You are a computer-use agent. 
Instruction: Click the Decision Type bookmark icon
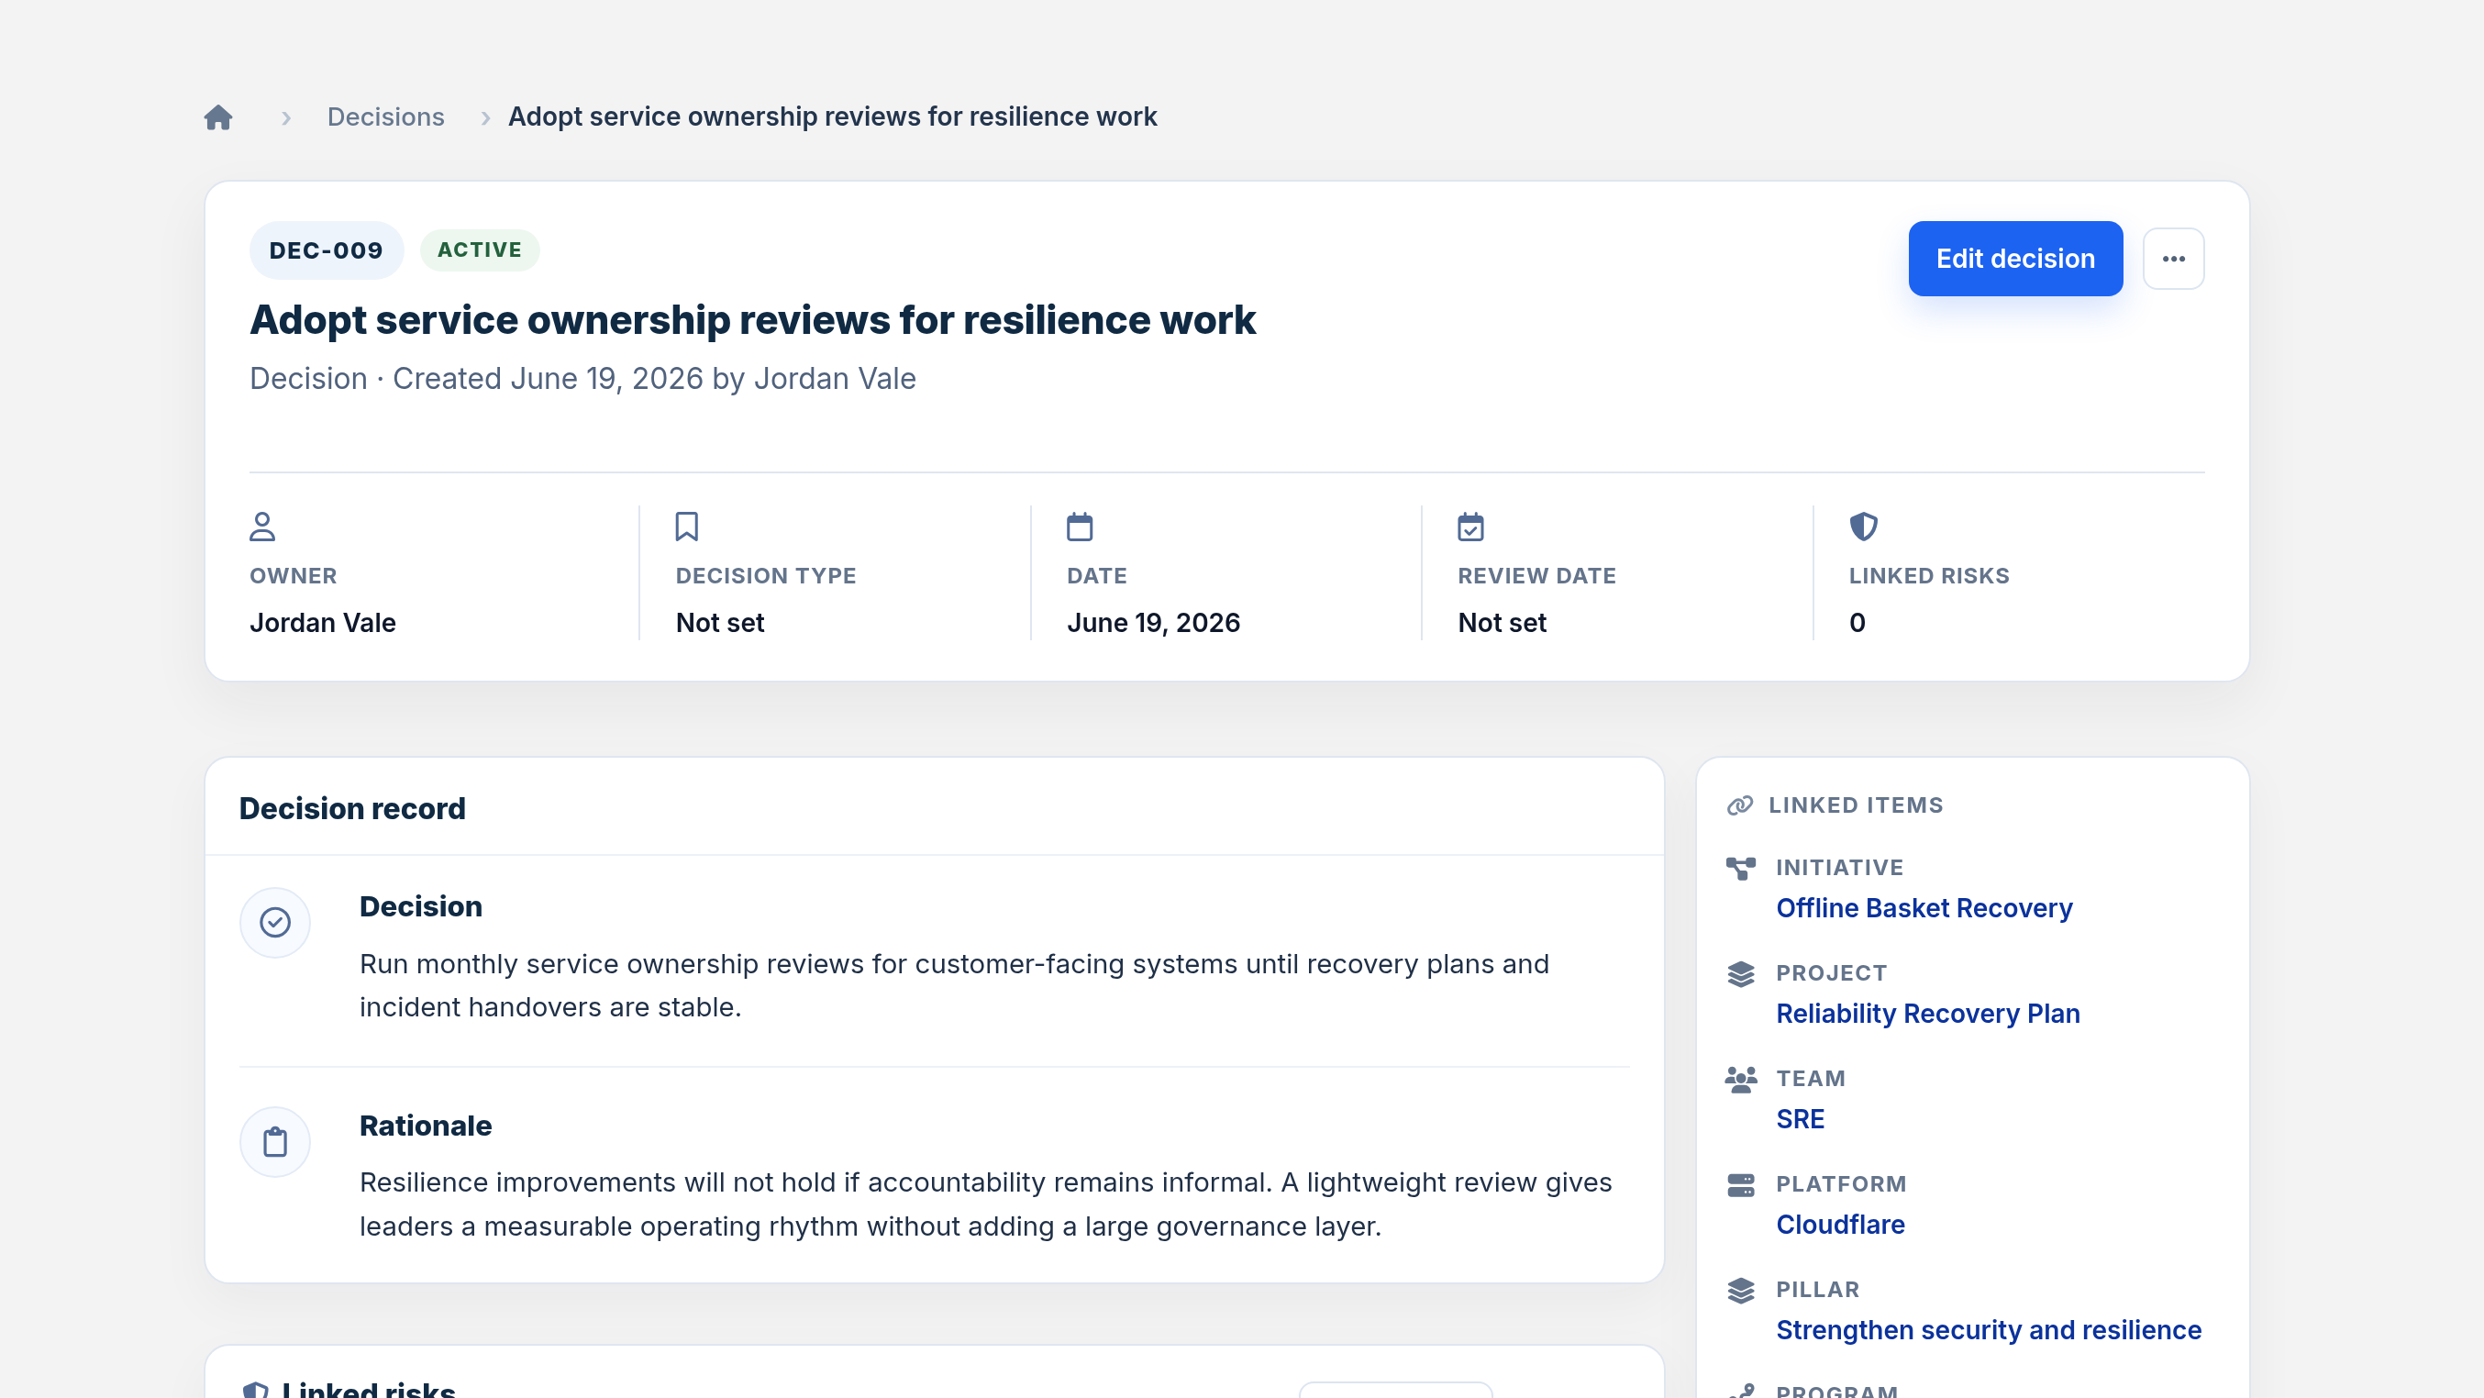[686, 527]
